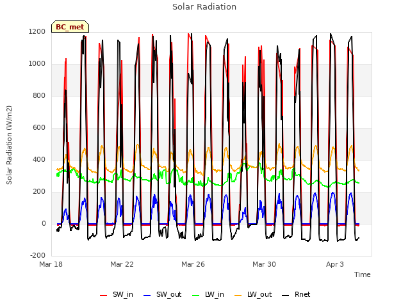Screen dimensions: 410x307
Task: Click the Solar Radiation chart title
Action: [x=204, y=7]
